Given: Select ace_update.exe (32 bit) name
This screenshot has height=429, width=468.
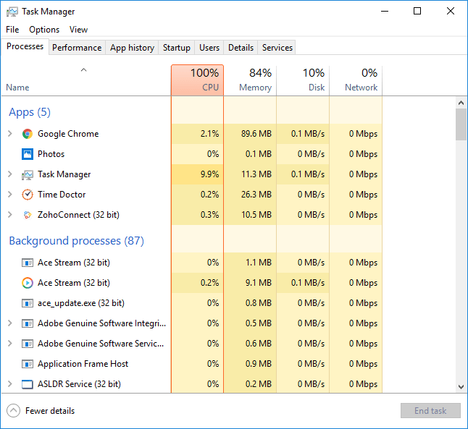Looking at the screenshot, I should (x=81, y=303).
